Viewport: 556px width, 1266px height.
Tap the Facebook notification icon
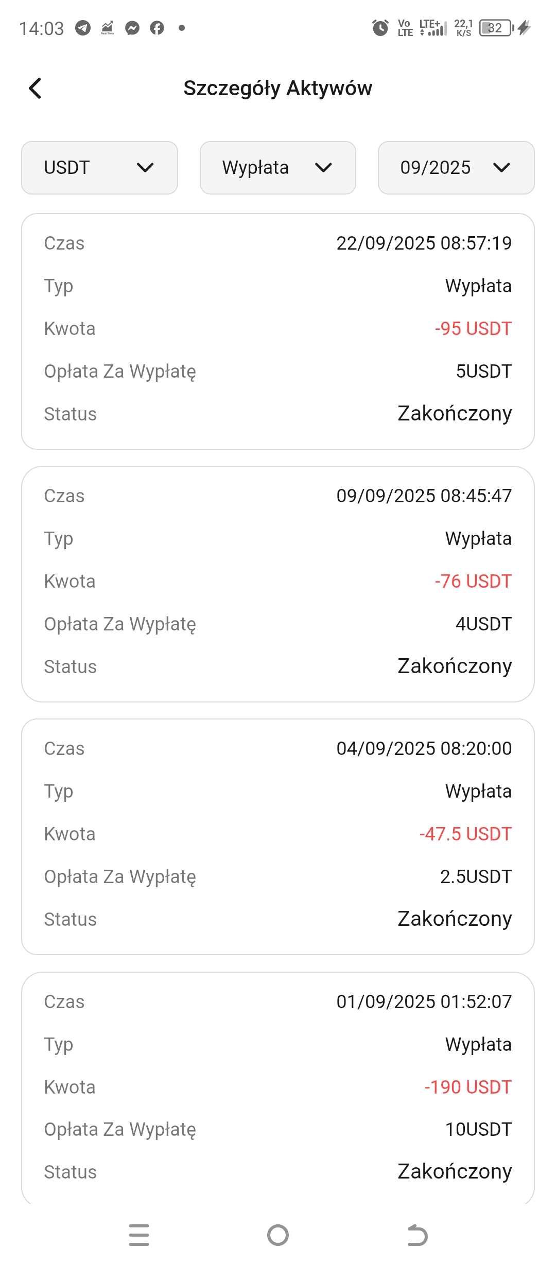[x=157, y=28]
